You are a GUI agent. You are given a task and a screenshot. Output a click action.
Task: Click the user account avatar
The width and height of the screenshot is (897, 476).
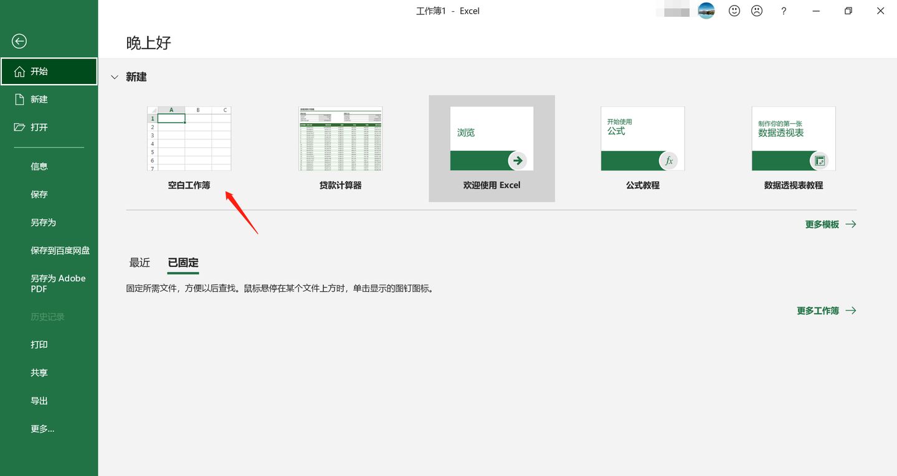[706, 11]
